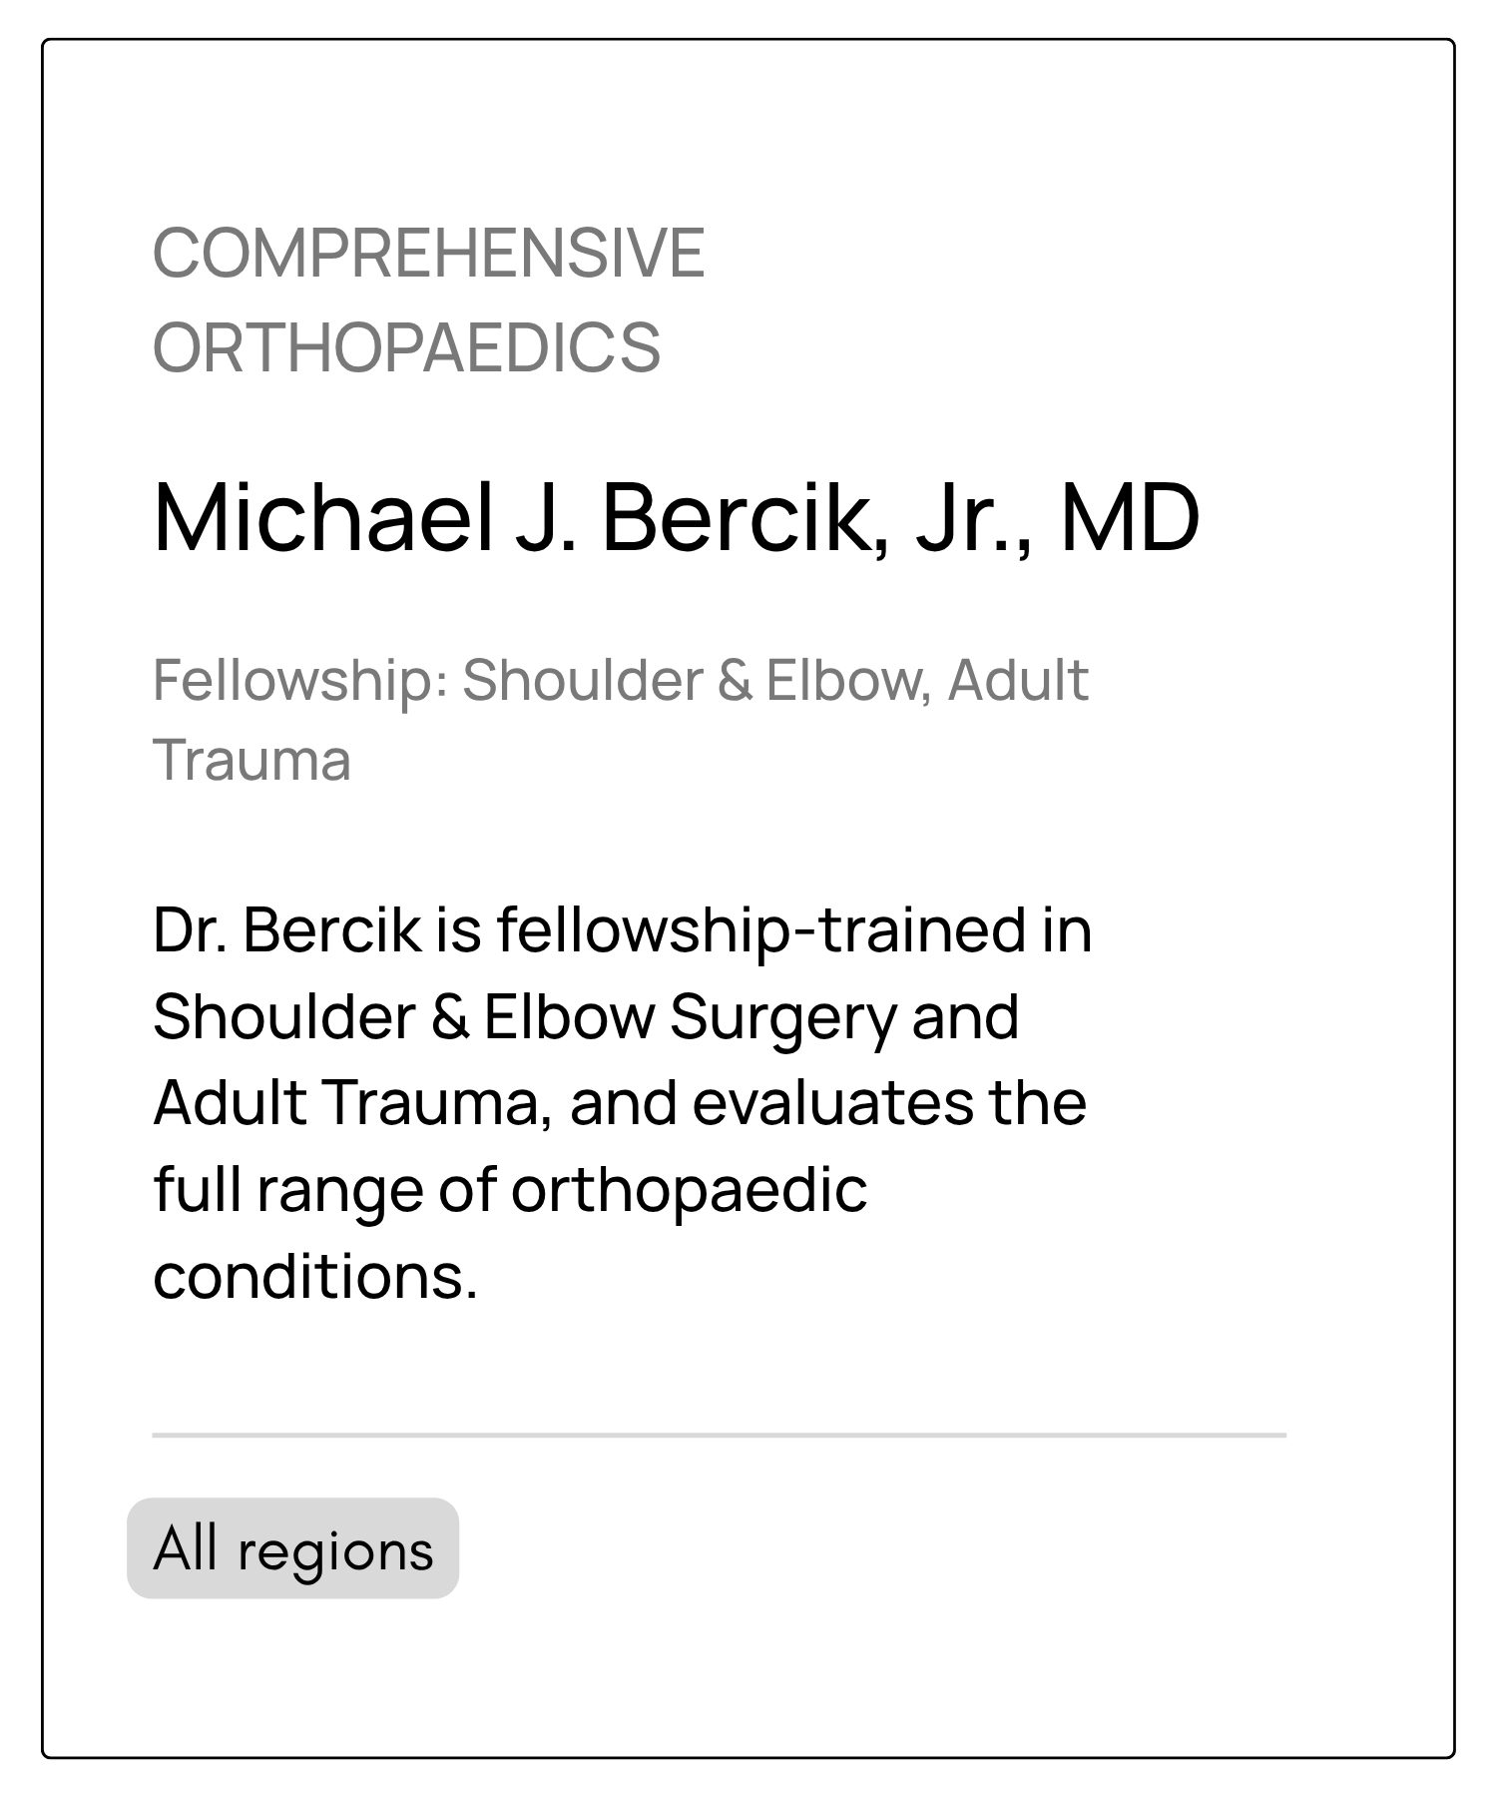Click the horizontal divider line above All regions
The width and height of the screenshot is (1497, 1797).
coord(719,1436)
